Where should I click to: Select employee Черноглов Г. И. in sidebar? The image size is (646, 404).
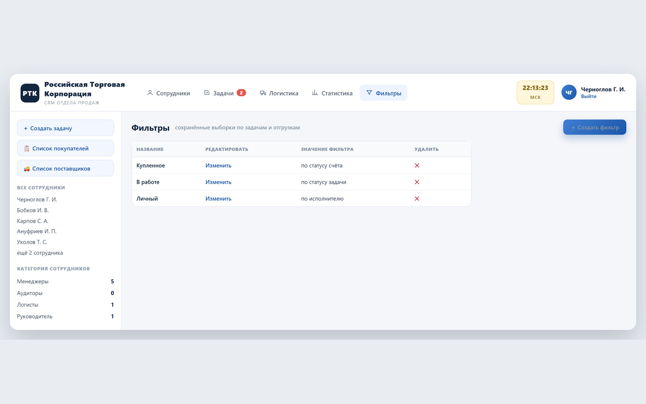tap(37, 200)
